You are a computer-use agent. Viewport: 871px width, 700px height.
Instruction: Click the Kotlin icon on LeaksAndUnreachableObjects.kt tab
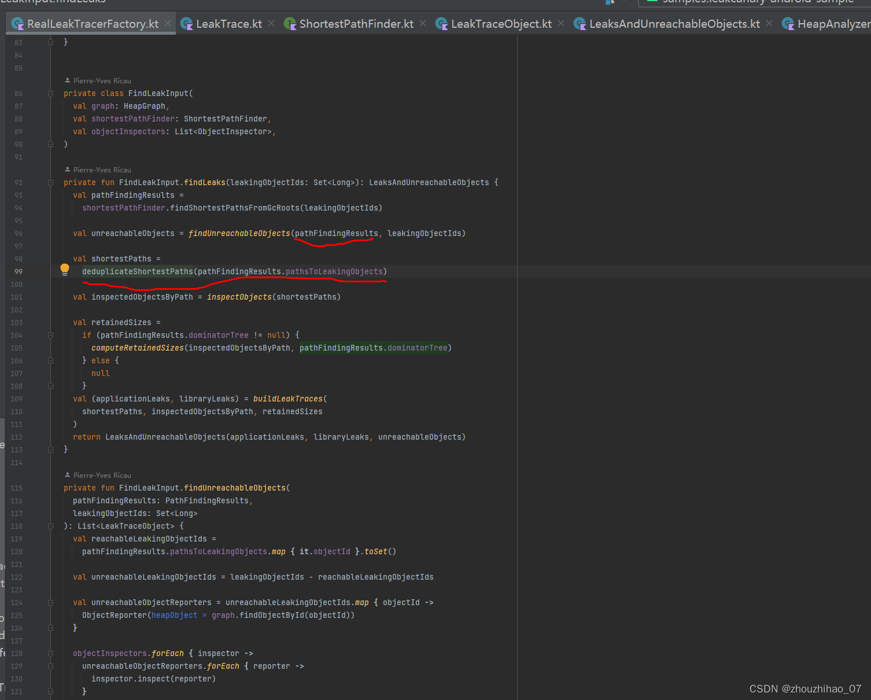coord(580,24)
